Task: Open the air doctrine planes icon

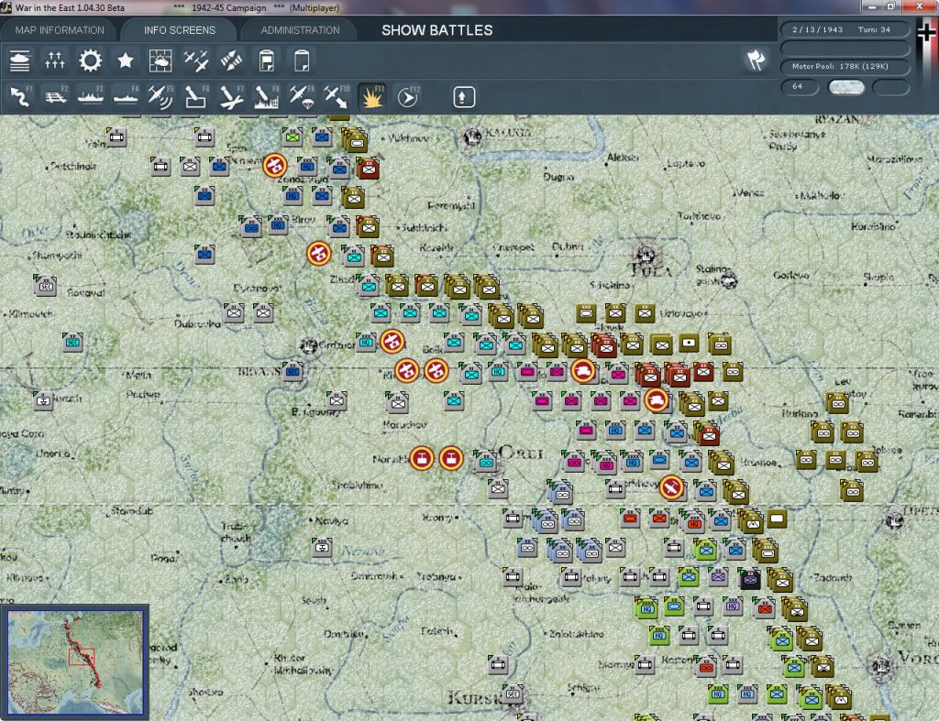Action: click(196, 61)
